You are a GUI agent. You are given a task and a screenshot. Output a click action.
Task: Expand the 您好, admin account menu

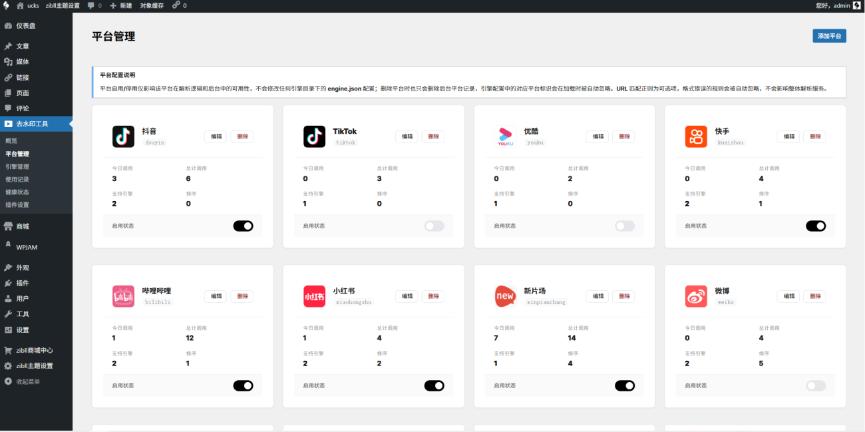tap(837, 5)
